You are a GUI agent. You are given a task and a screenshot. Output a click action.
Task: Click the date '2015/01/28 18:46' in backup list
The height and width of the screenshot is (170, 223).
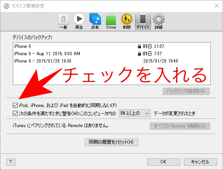161,61
